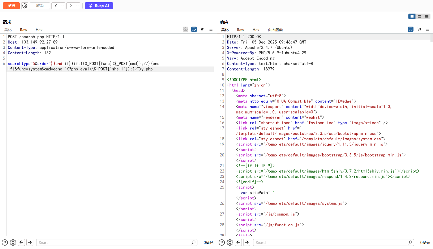Viewport: 433px width, 249px height.
Task: Click the 'searchtype=5&order=' payload line
Action: [x=84, y=64]
